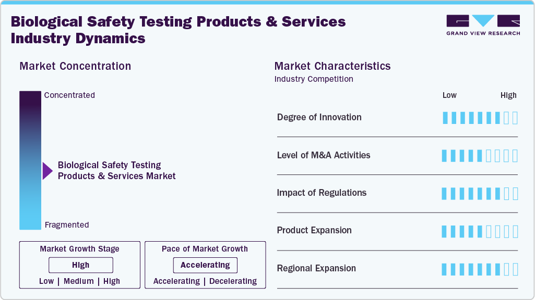The image size is (535, 300).
Task: Click the Regional Expansion rating bars
Action: pos(480,269)
